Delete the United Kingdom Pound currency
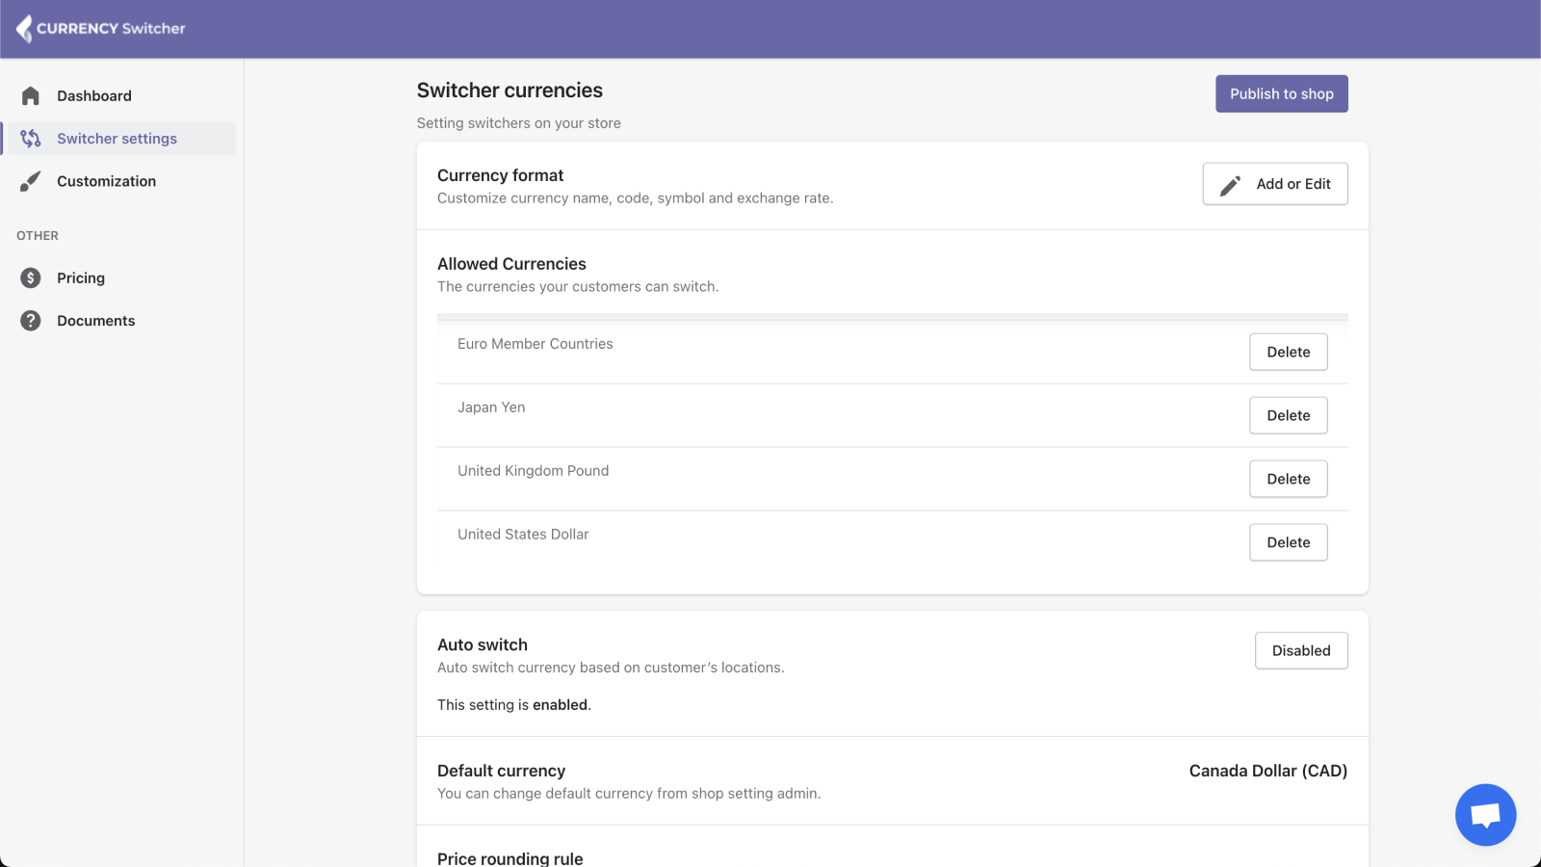Viewport: 1541px width, 867px height. (1289, 479)
